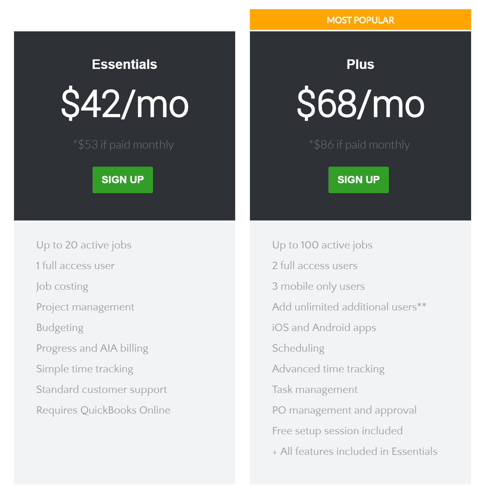
Task: Click Up to 100 active jobs feature
Action: coord(322,245)
